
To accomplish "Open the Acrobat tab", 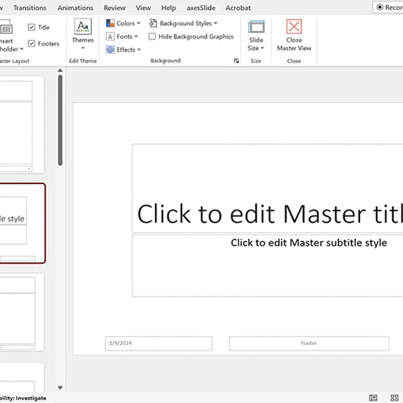I will [238, 8].
